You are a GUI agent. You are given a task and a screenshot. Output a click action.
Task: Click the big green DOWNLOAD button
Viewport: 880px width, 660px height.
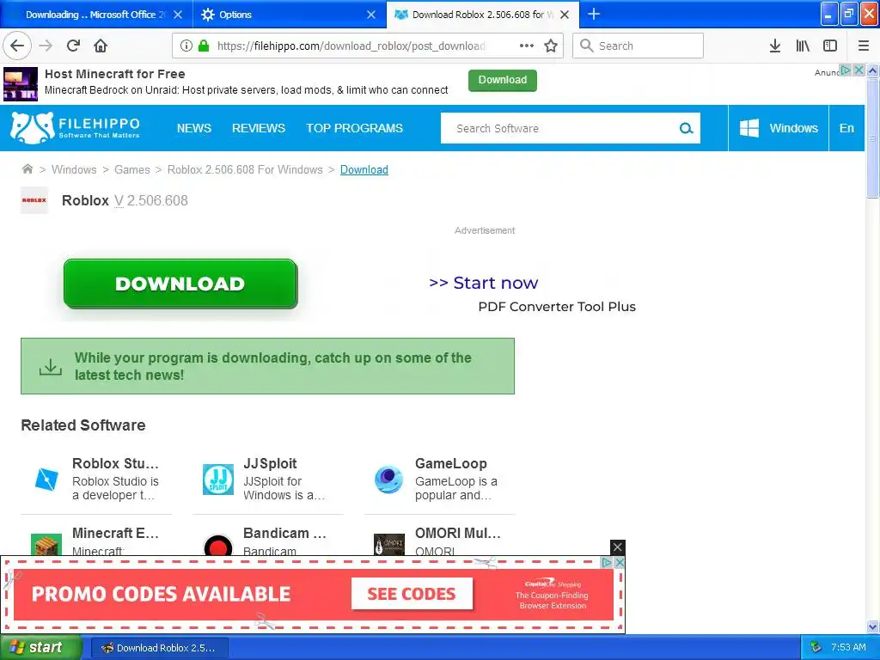(180, 284)
